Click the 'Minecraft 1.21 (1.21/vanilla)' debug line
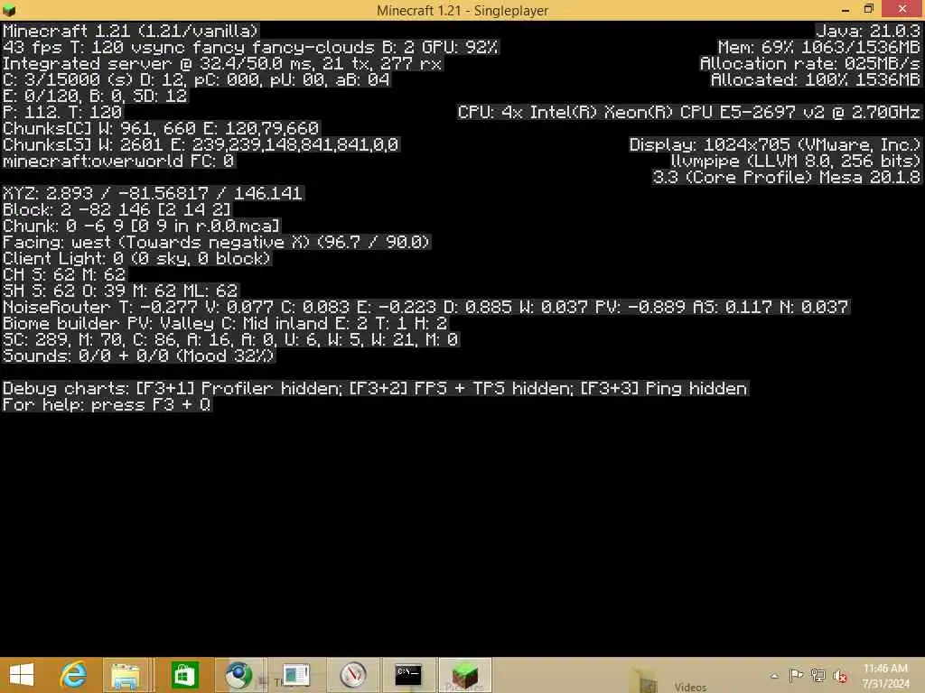Screen dimensions: 925x693 (x=130, y=31)
